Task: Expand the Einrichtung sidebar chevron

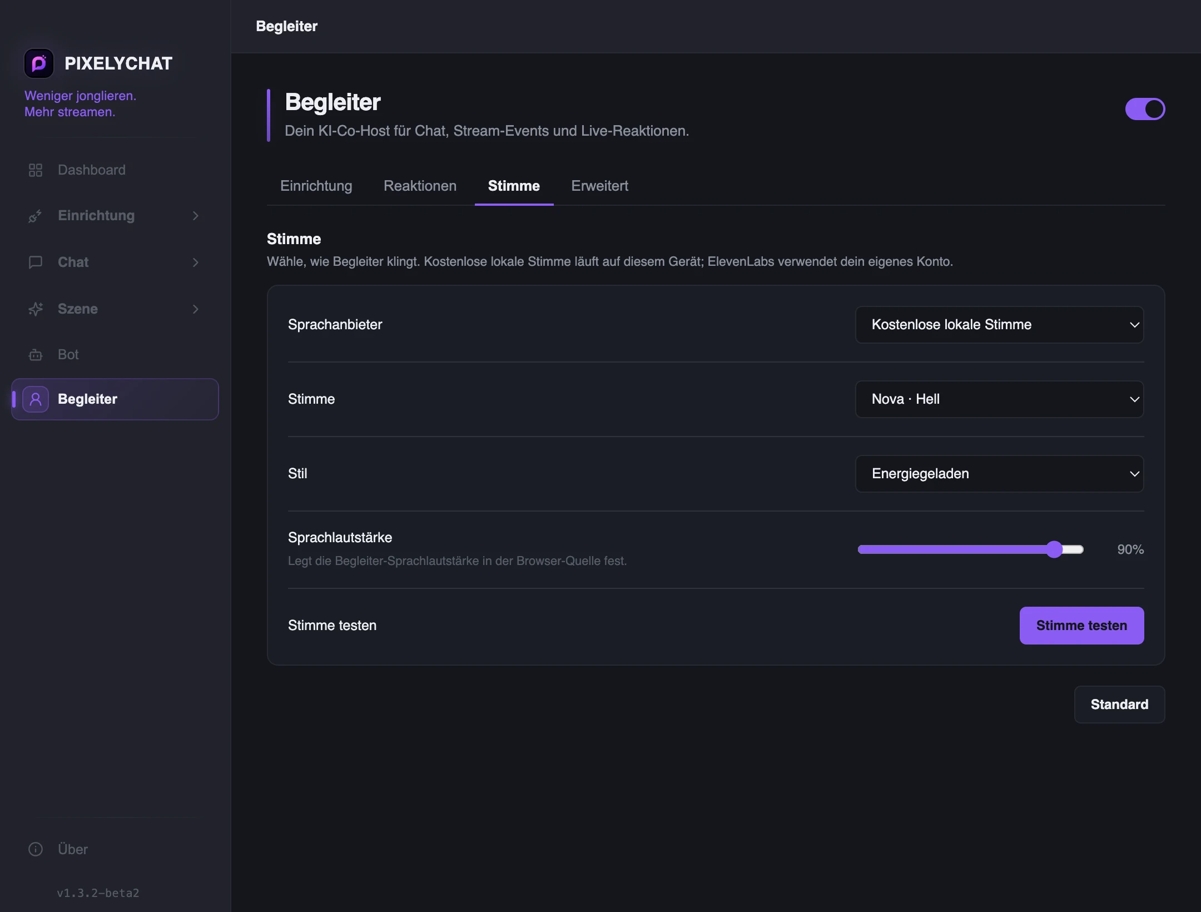Action: (x=196, y=216)
